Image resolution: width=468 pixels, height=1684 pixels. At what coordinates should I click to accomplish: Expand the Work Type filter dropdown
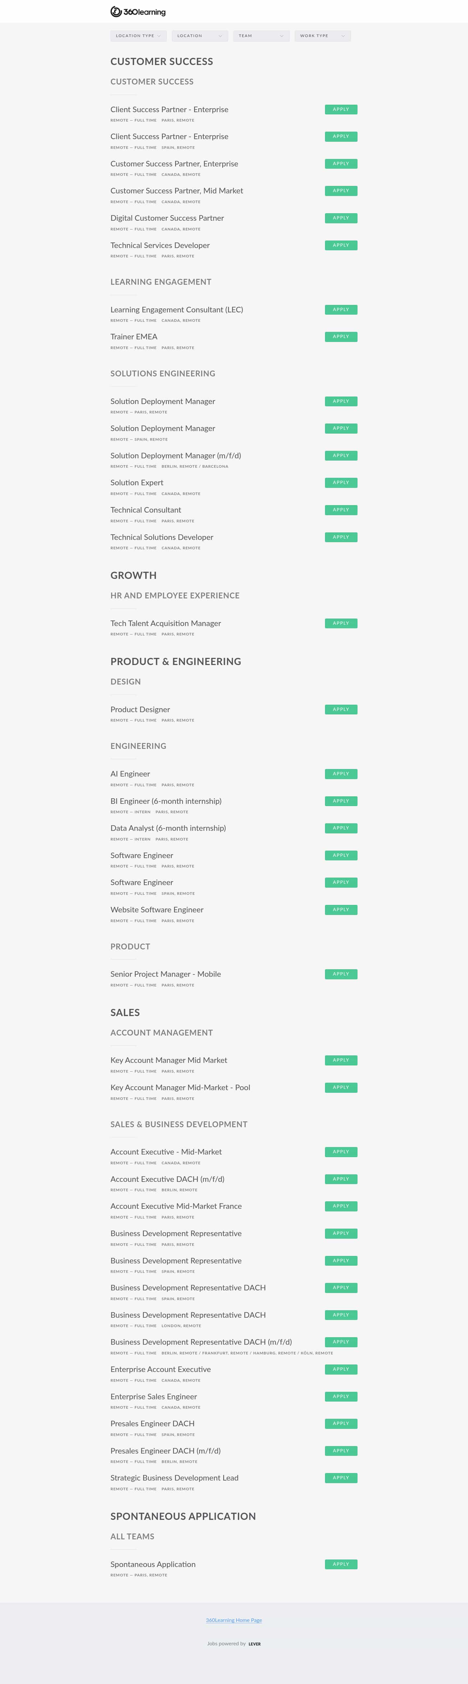tap(323, 36)
